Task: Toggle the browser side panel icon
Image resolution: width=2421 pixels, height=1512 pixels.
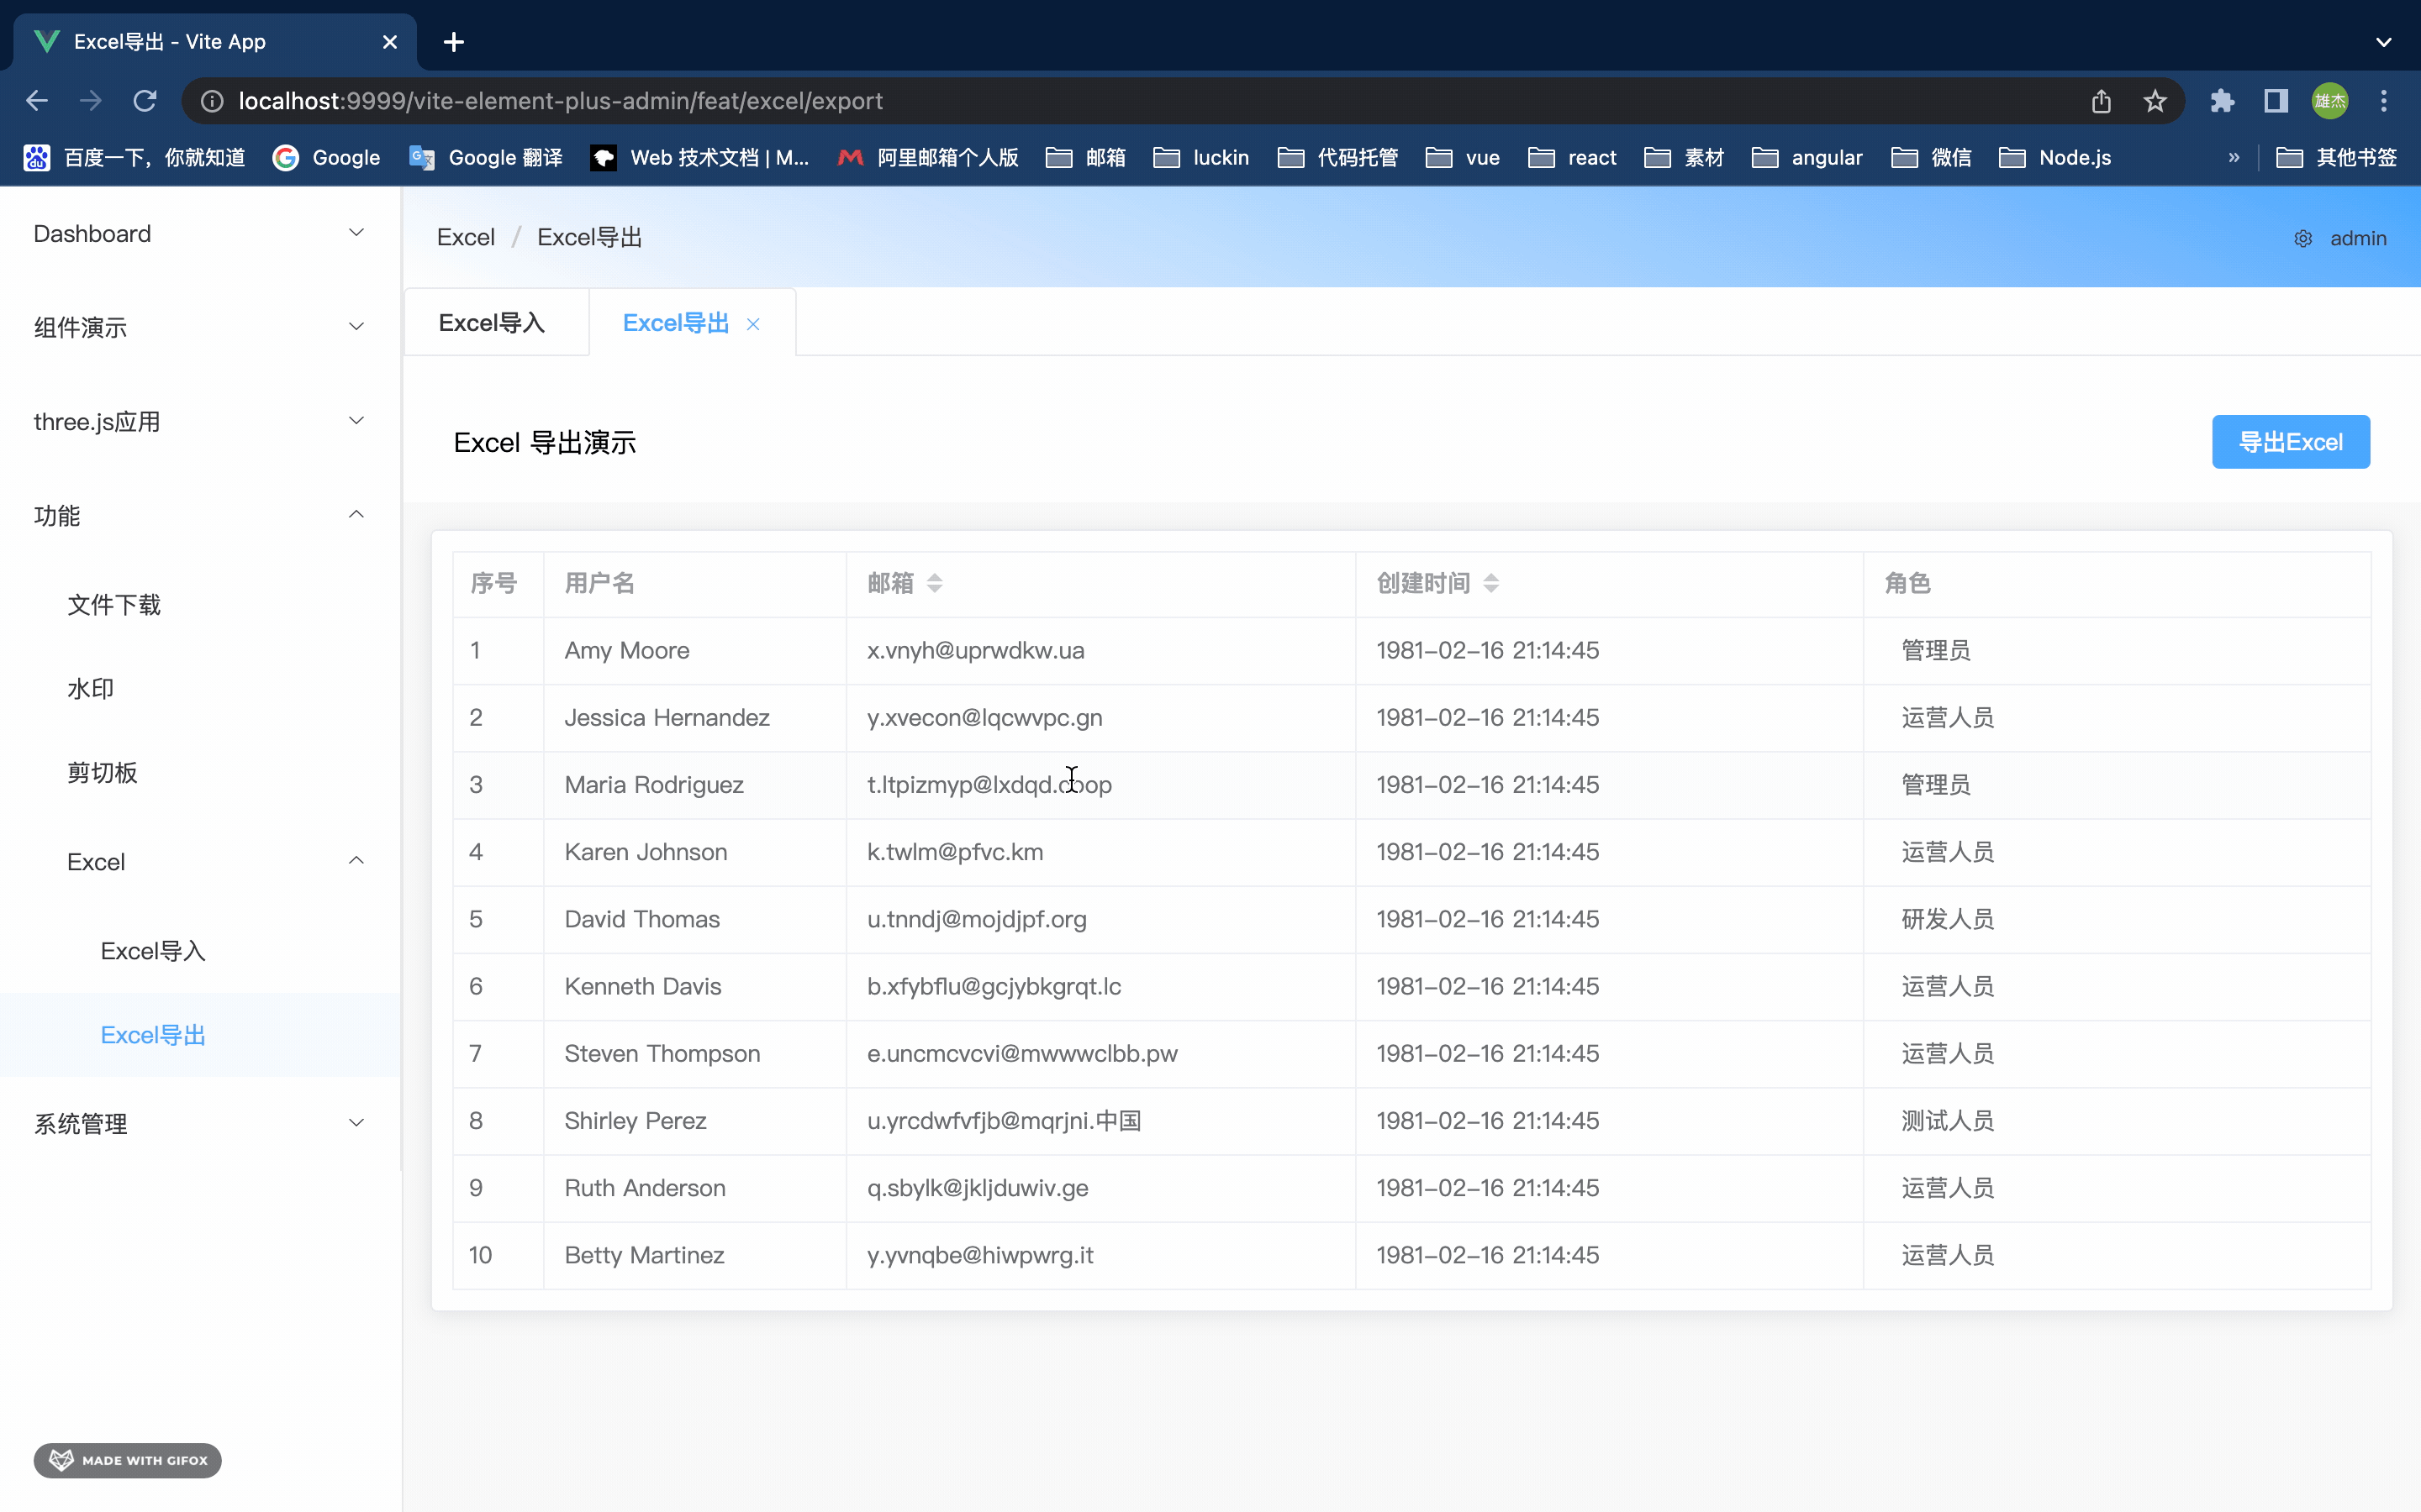Action: click(2276, 101)
